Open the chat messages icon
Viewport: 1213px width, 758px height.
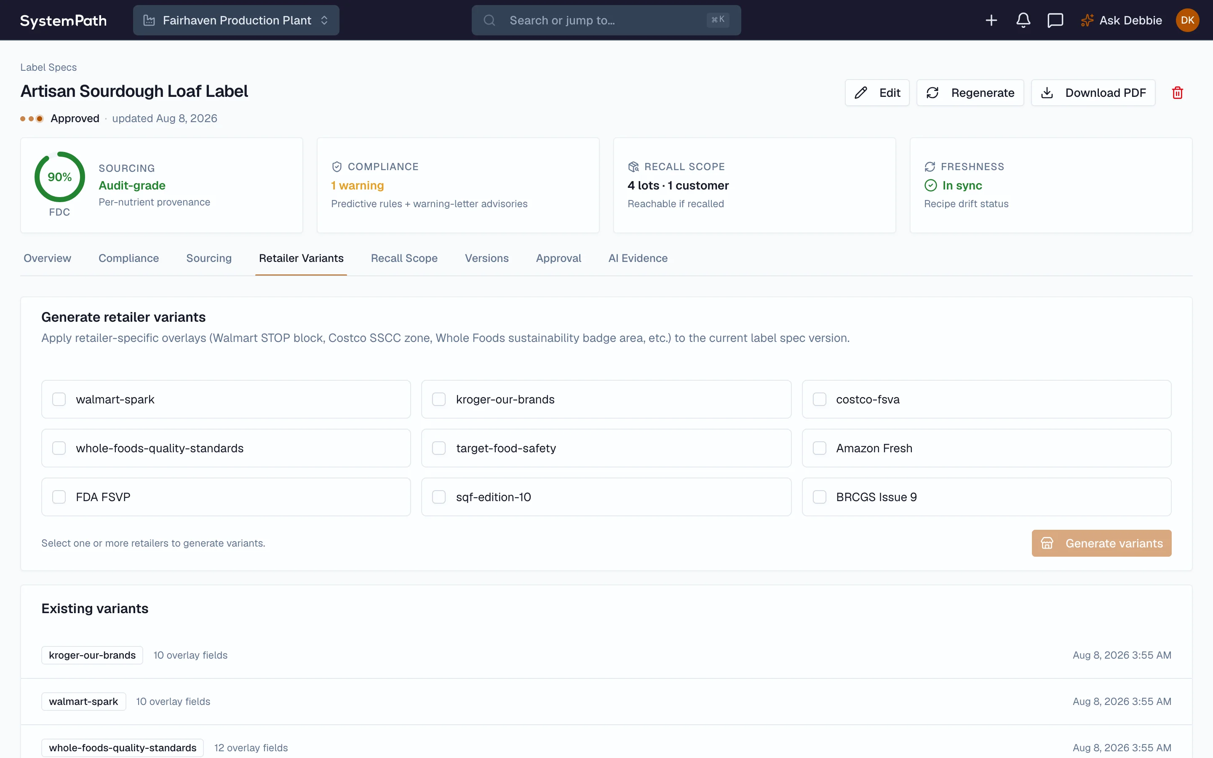point(1055,20)
